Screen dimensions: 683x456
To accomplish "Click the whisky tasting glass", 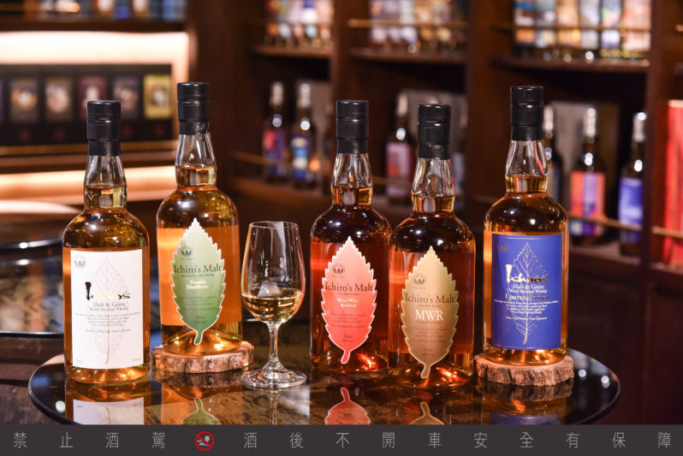I will pyautogui.click(x=273, y=305).
